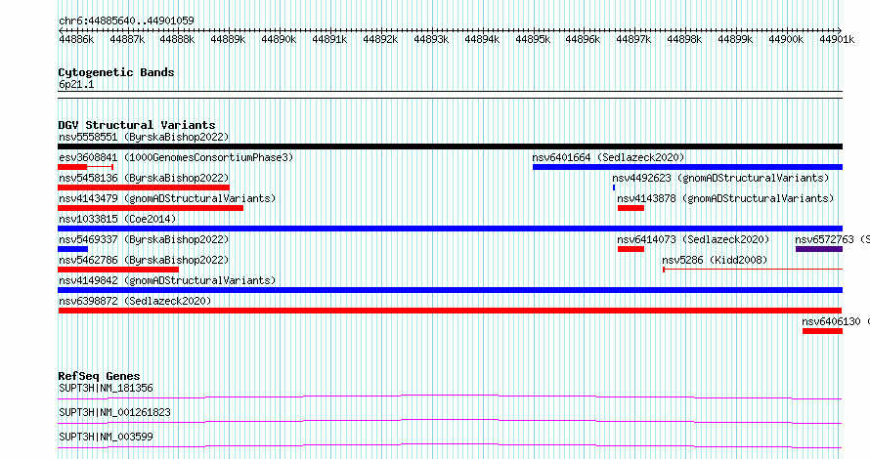This screenshot has height=459, width=870.
Task: Click the 44895k ruler tick label
Action: 533,39
